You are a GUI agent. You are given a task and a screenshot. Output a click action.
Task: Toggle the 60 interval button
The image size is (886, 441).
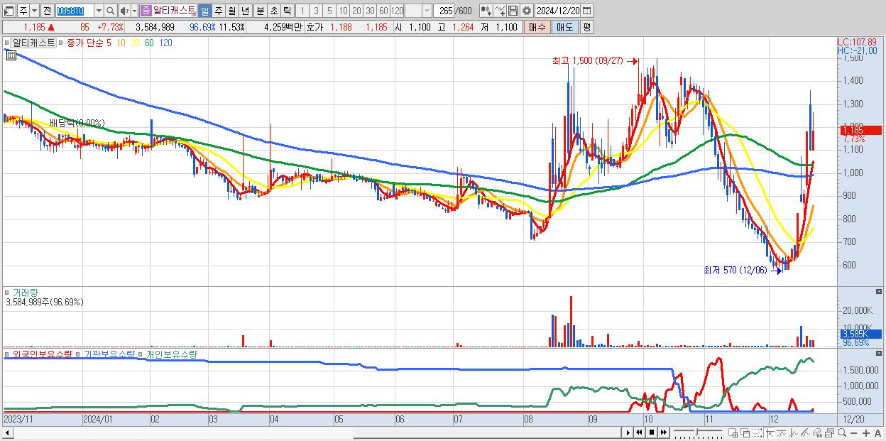tap(383, 11)
